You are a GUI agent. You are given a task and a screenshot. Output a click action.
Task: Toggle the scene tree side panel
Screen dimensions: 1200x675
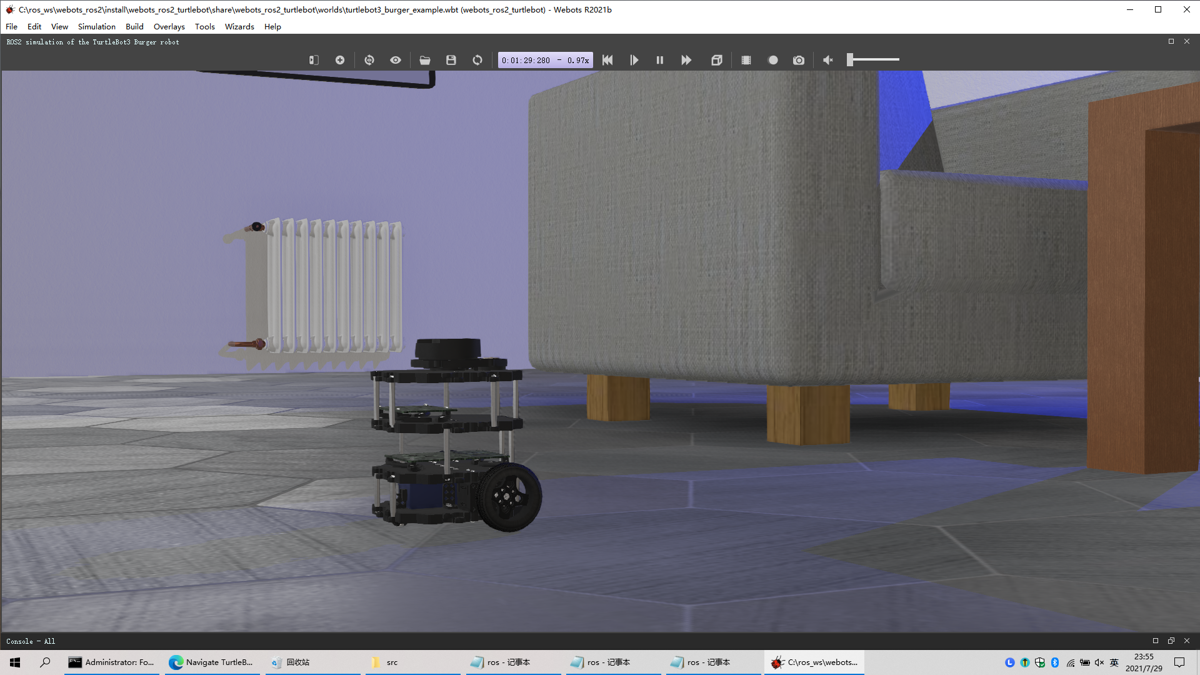pyautogui.click(x=314, y=60)
